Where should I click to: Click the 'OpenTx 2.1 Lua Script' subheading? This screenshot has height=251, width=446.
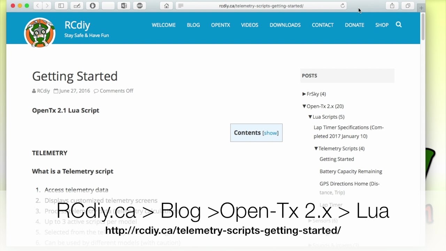point(66,110)
